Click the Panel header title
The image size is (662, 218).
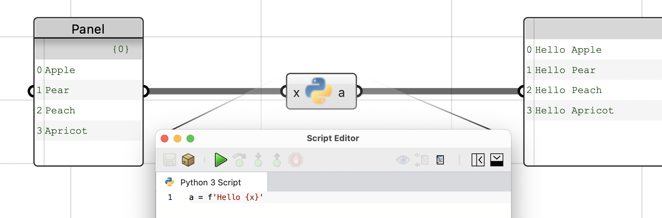pyautogui.click(x=88, y=29)
